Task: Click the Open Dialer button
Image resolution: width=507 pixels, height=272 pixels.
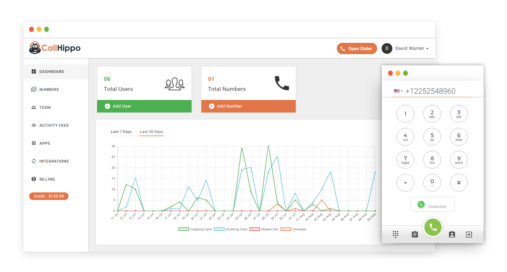Action: pyautogui.click(x=357, y=48)
